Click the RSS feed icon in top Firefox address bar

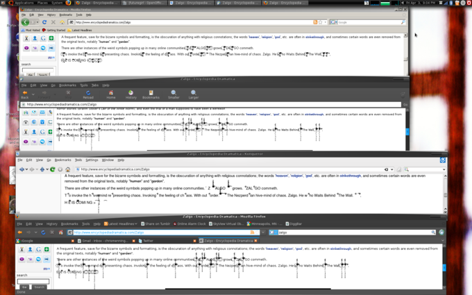click(x=315, y=22)
